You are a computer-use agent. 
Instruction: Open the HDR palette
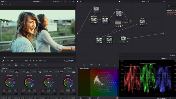[22, 65]
